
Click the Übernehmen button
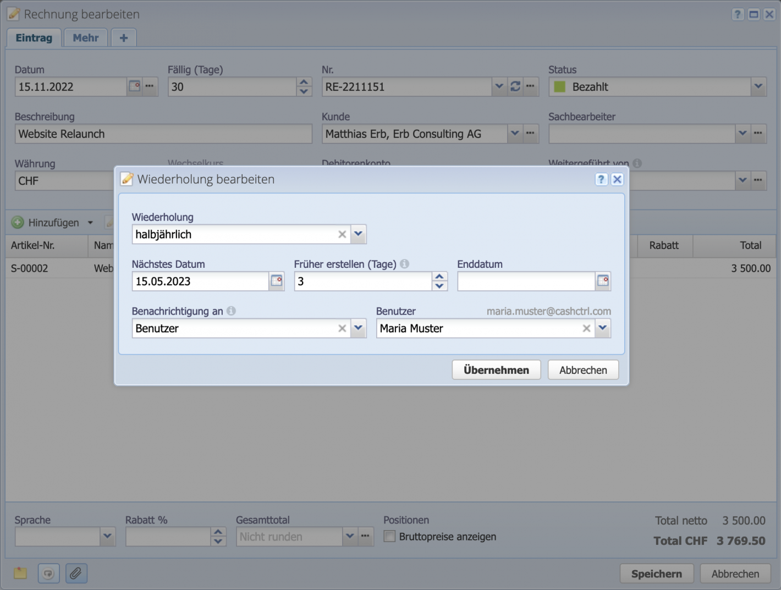pyautogui.click(x=496, y=370)
